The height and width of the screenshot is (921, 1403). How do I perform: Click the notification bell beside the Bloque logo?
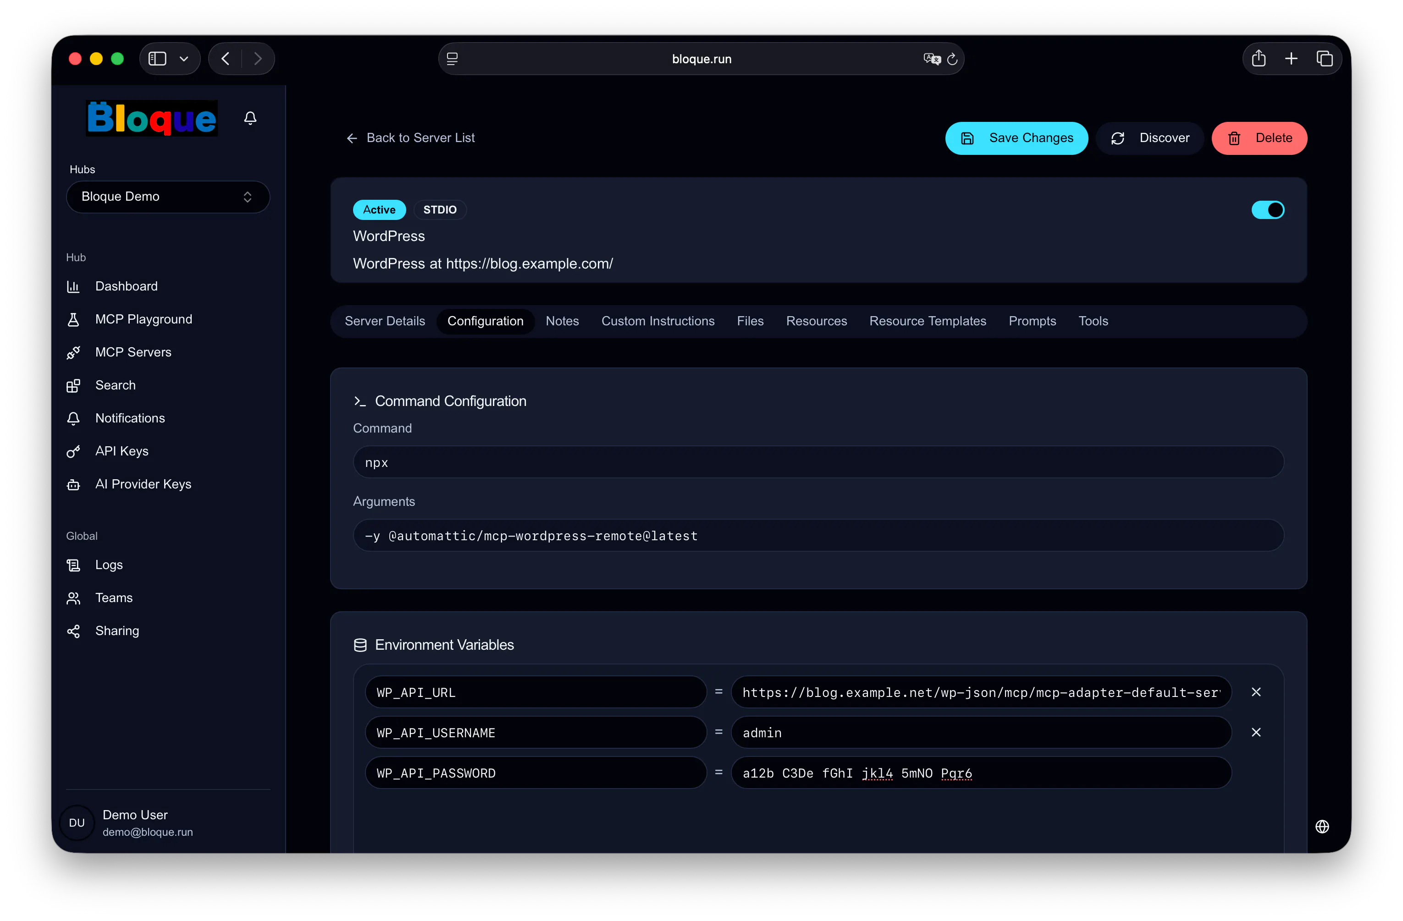250,118
